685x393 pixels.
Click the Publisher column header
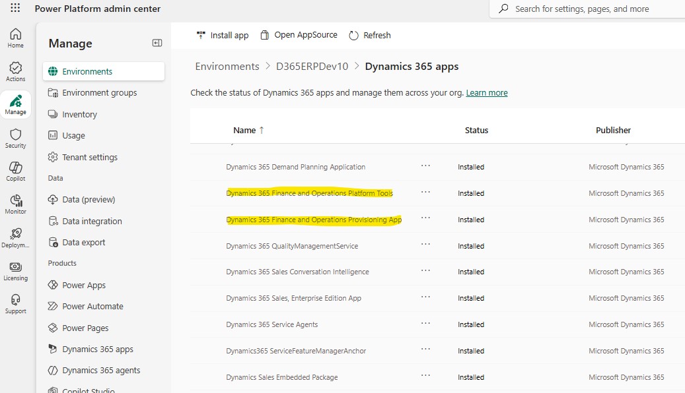[x=613, y=130]
